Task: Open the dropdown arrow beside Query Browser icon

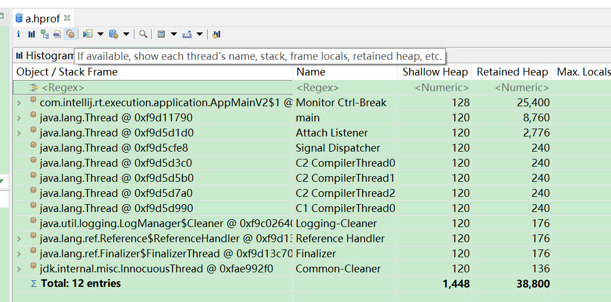Action: click(126, 34)
